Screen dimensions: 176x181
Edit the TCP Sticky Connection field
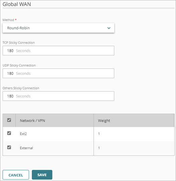[59, 51]
